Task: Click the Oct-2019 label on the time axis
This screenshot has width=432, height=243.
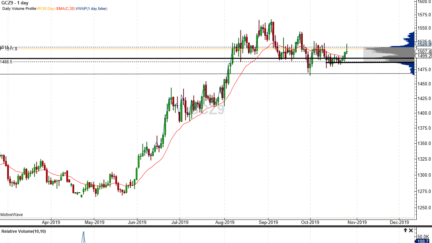Action: (310, 222)
